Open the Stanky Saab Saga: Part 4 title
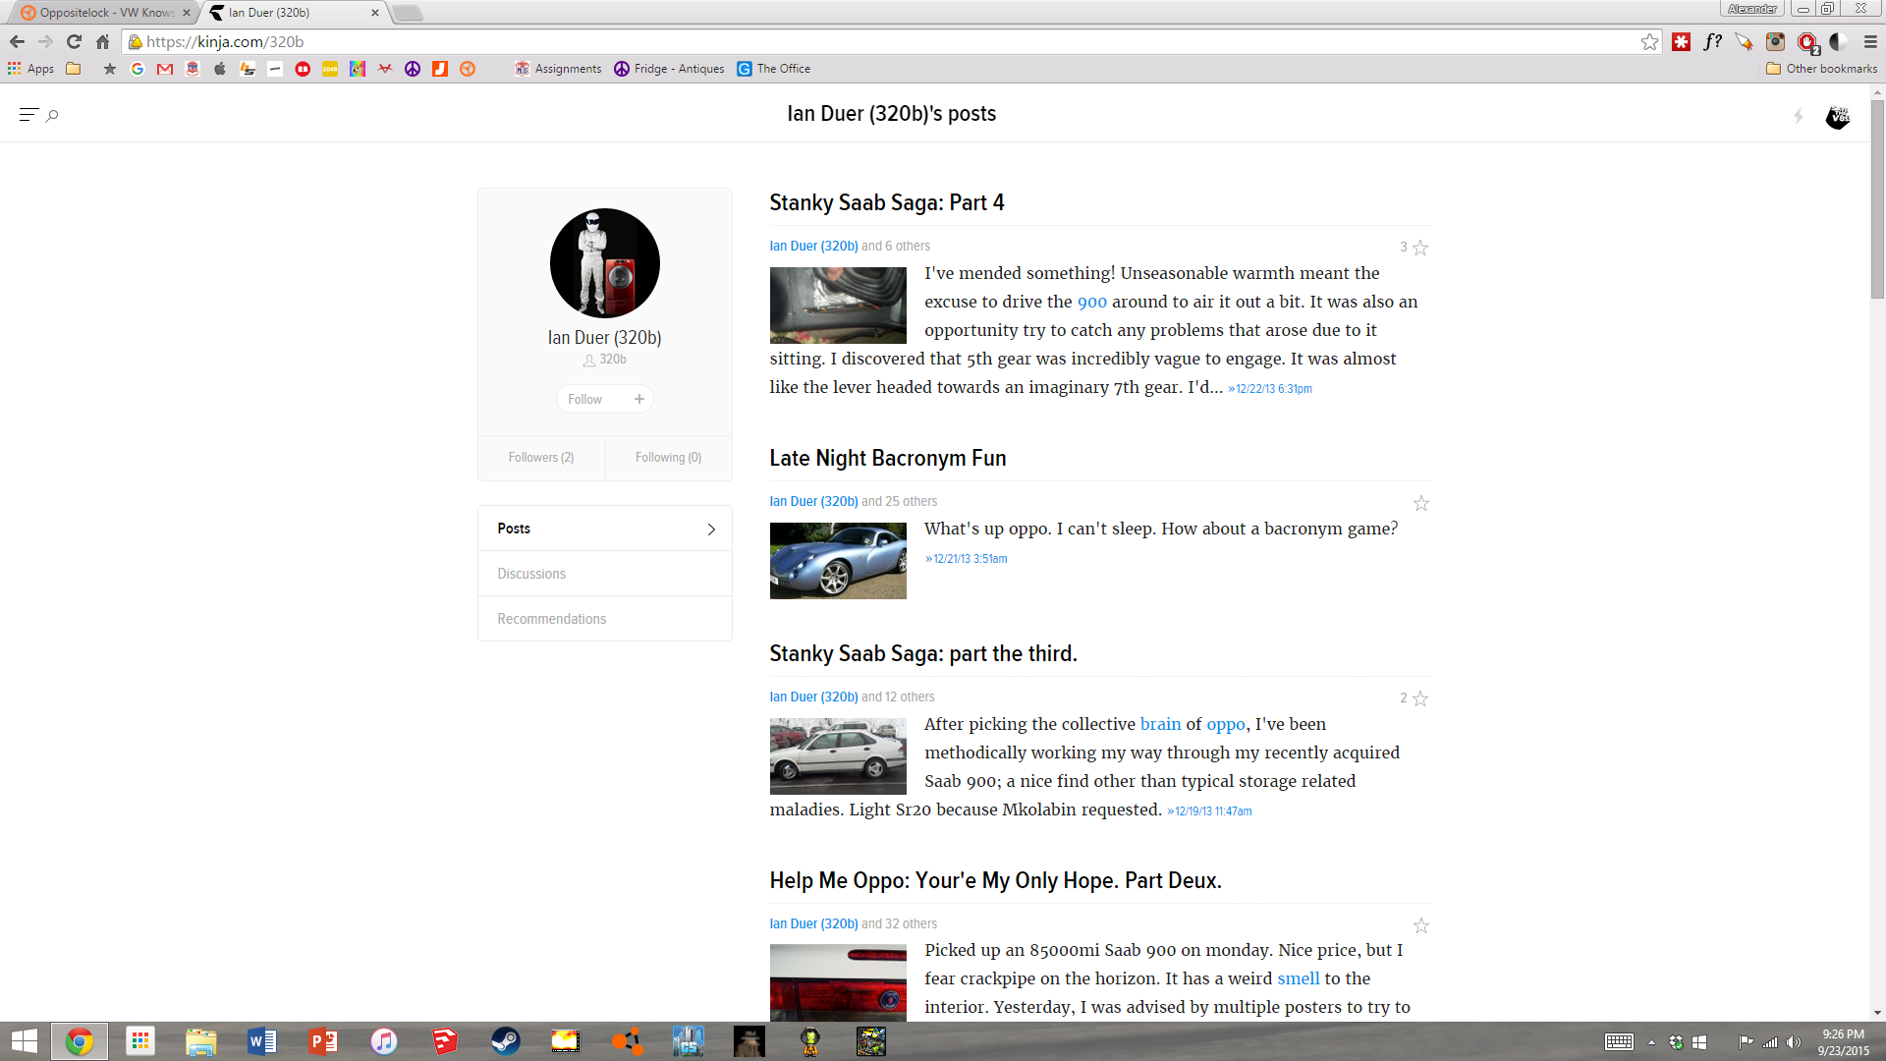This screenshot has width=1886, height=1061. pos(887,202)
